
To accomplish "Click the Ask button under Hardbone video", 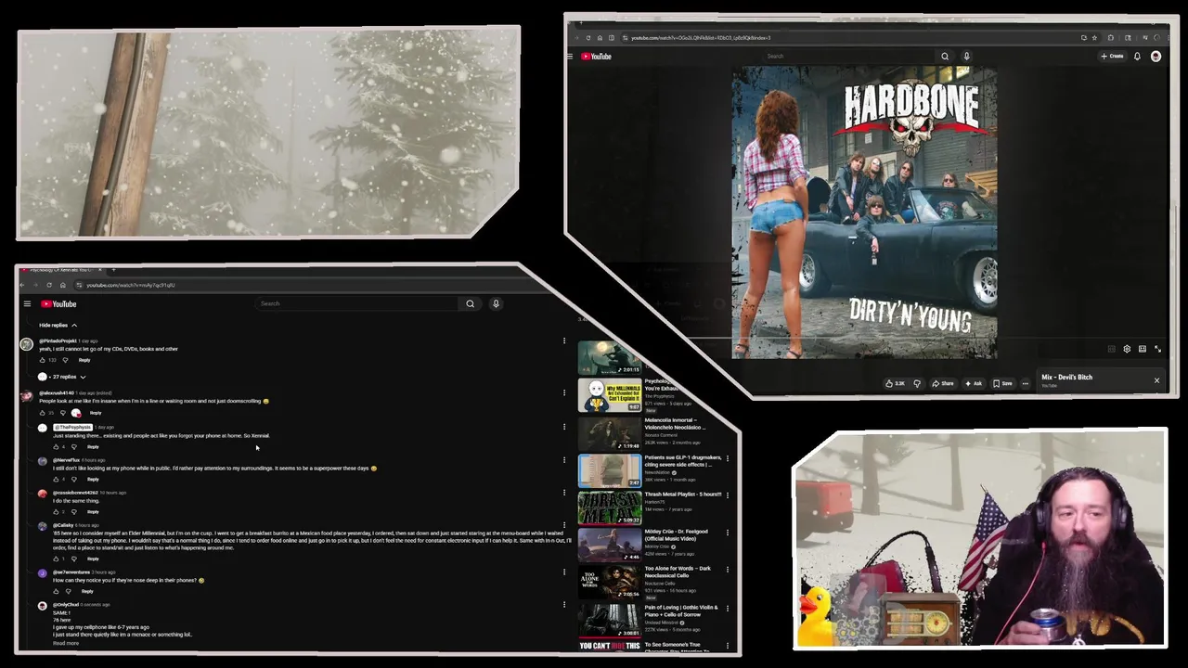I will coord(973,383).
